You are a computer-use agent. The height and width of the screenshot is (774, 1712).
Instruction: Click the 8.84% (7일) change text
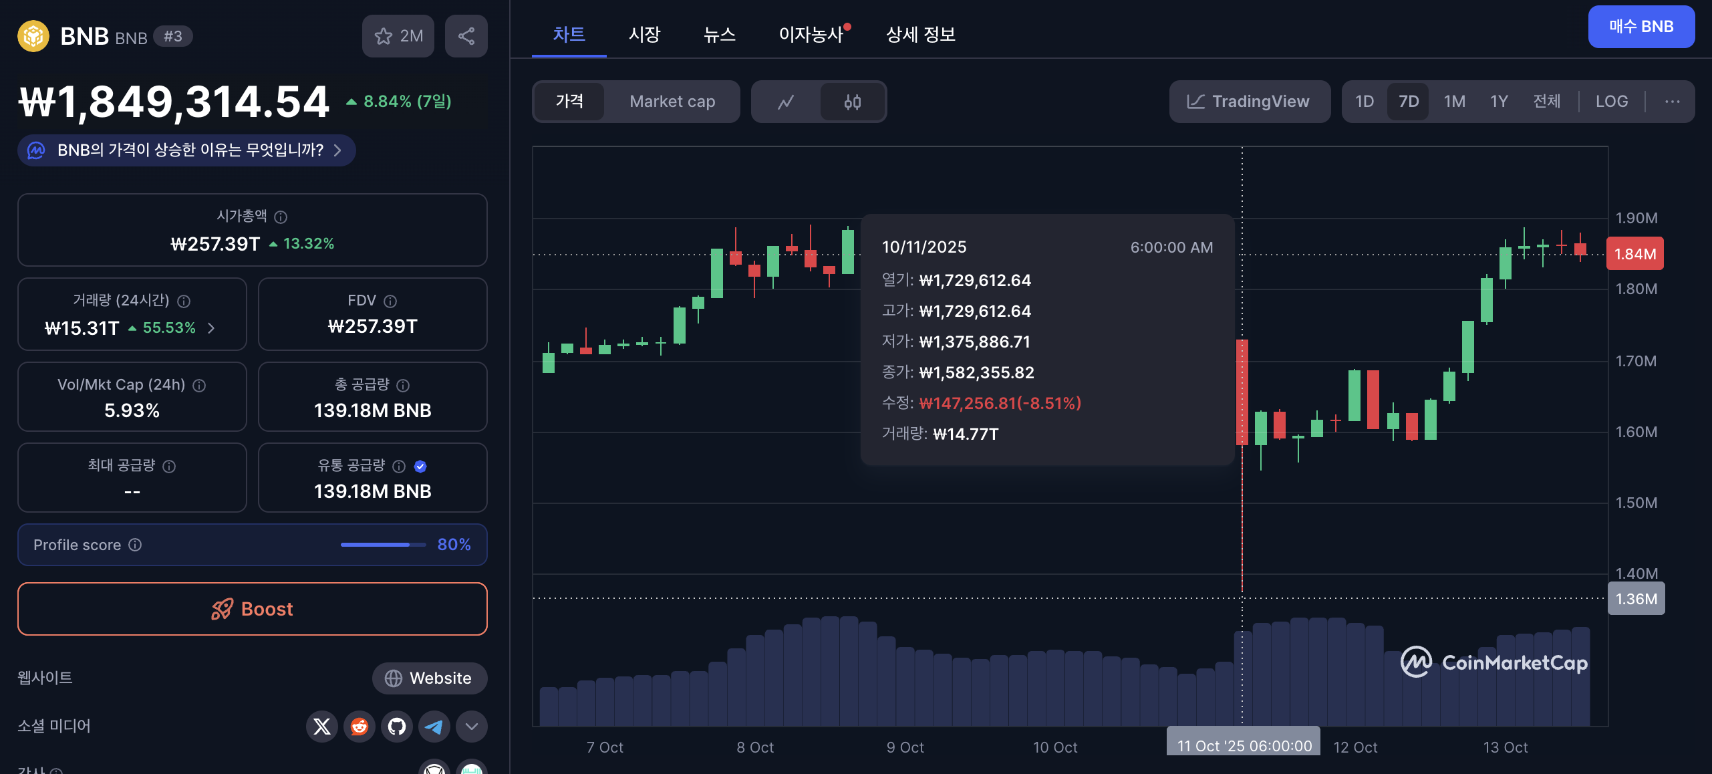click(407, 102)
